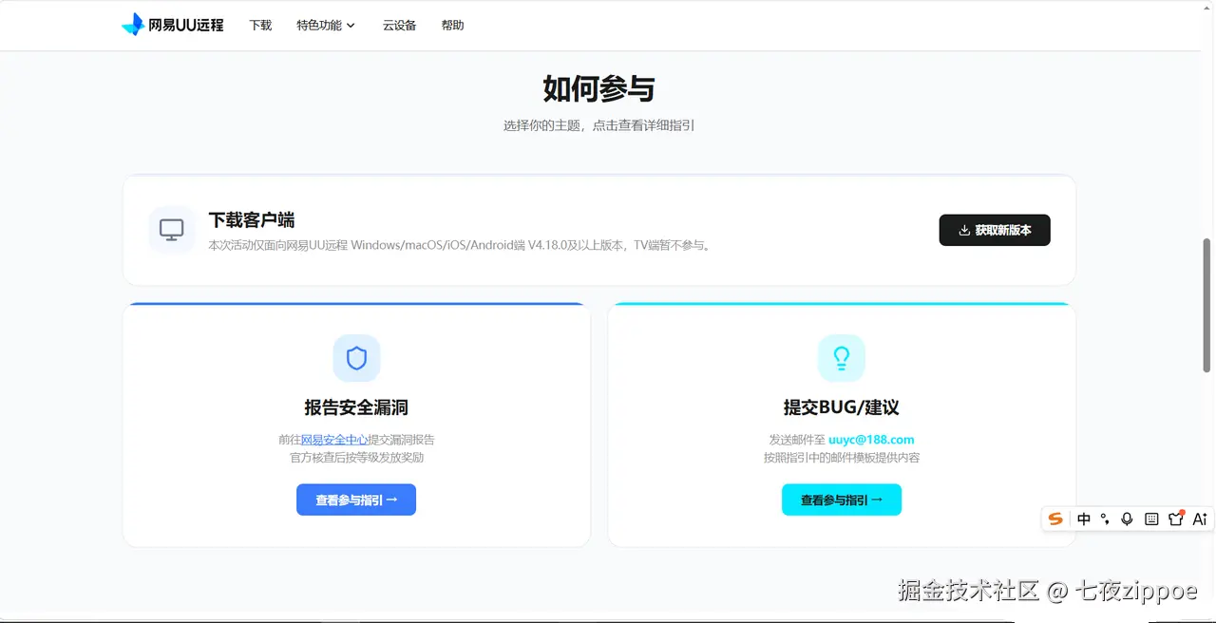Click the 如何参与 heading text

pyautogui.click(x=599, y=89)
